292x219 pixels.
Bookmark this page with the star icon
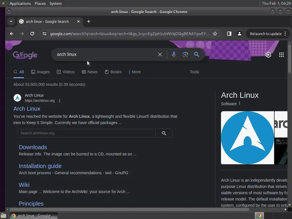click(215, 34)
